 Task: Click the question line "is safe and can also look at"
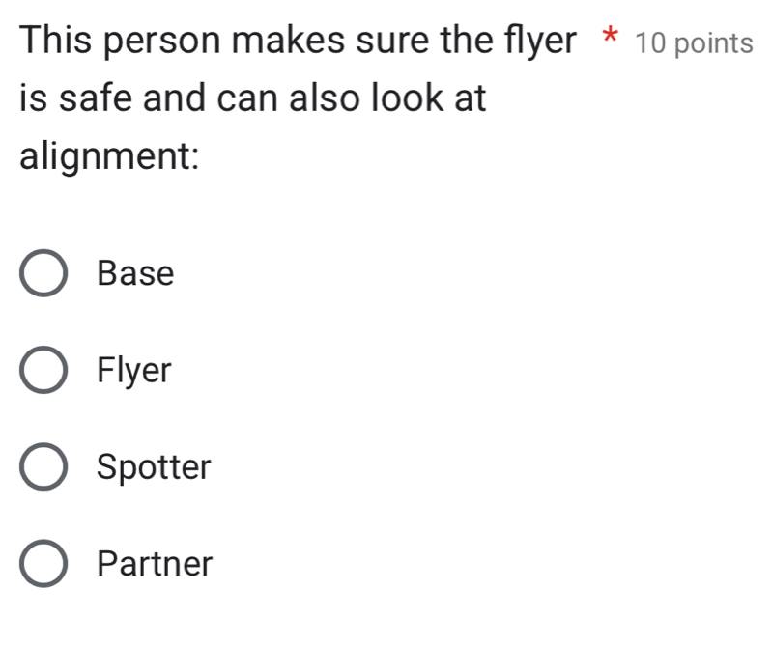253,98
